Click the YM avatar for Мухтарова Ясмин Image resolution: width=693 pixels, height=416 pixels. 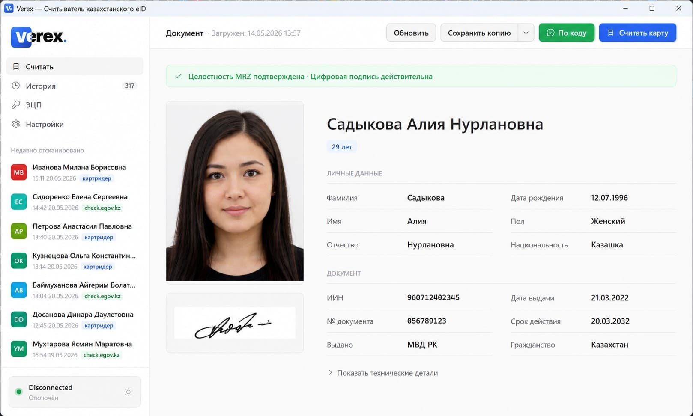click(19, 349)
